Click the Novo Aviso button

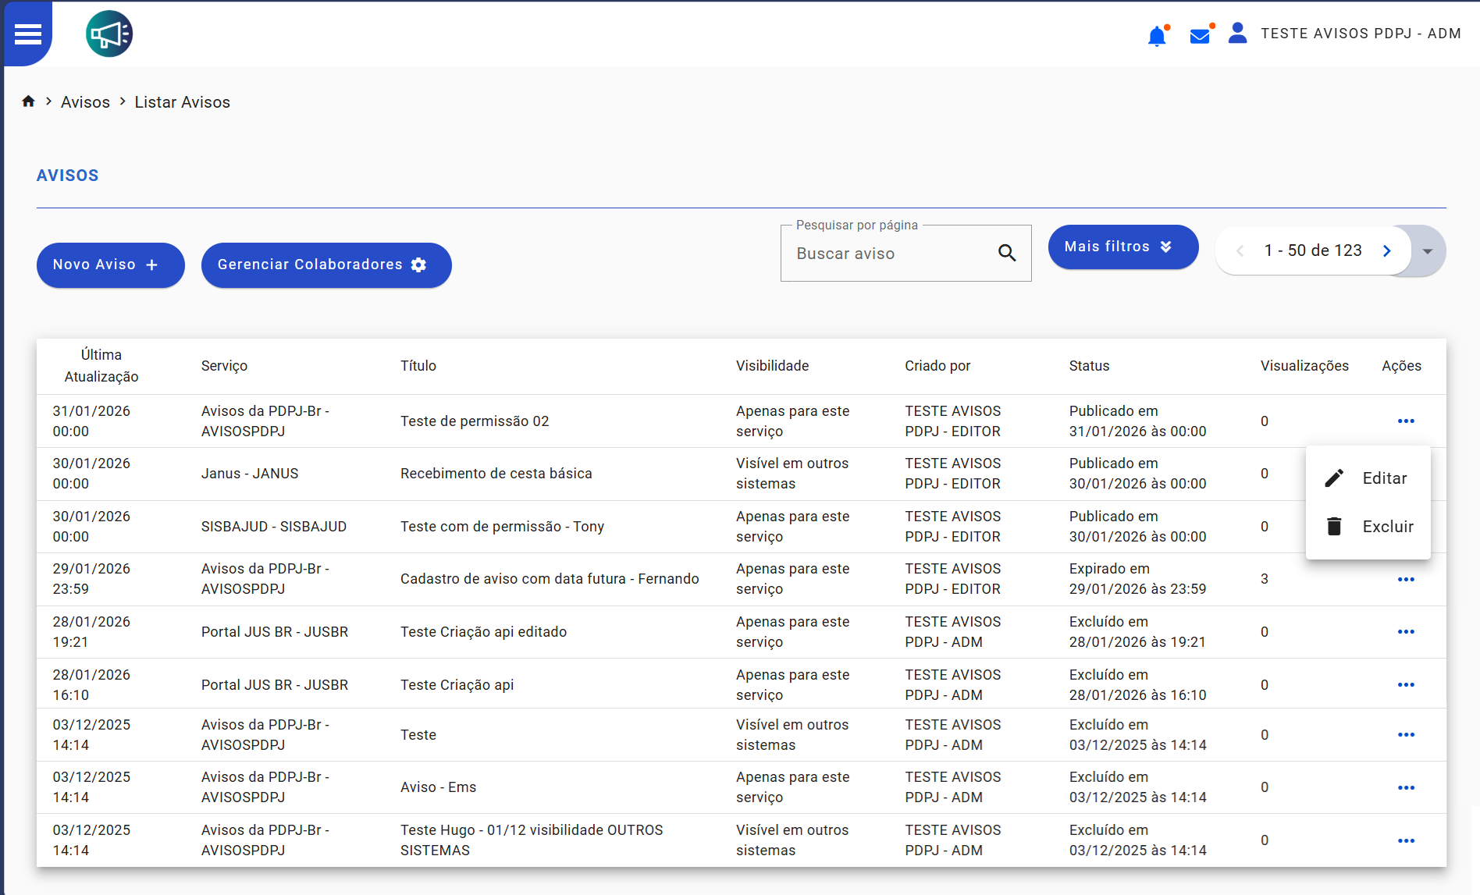(x=110, y=265)
